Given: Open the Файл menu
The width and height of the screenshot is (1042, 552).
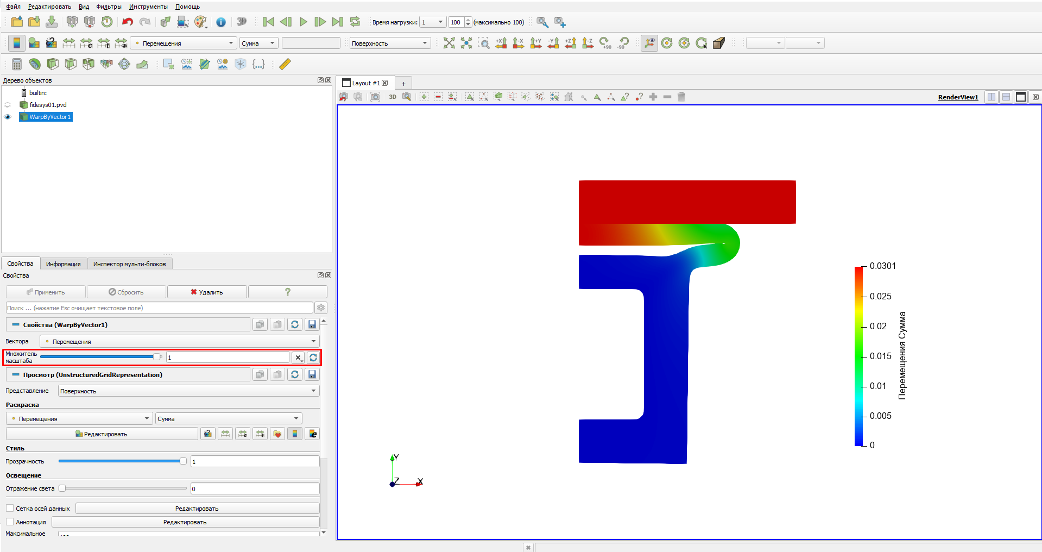Looking at the screenshot, I should (x=13, y=7).
